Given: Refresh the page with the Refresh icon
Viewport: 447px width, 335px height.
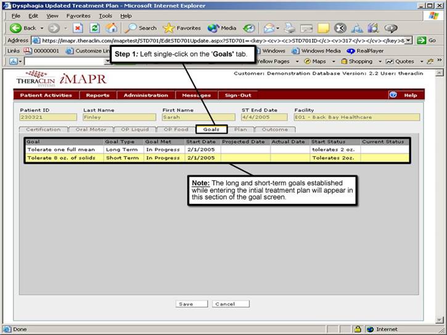Looking at the screenshot, I should 94,28.
